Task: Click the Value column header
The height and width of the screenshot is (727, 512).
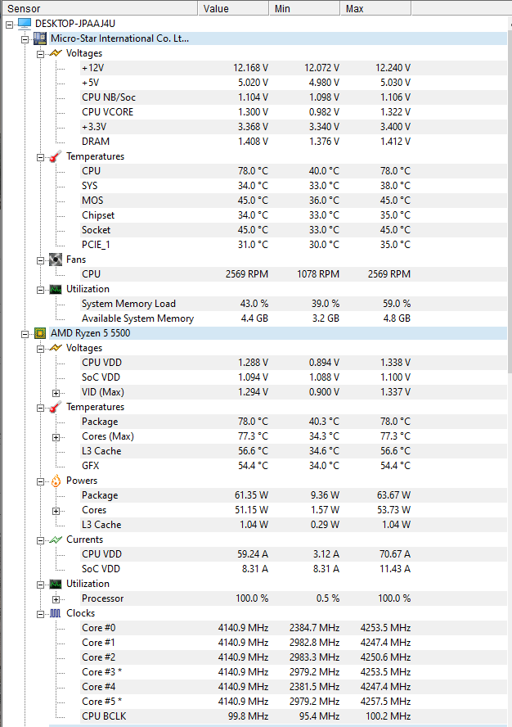Action: [233, 8]
